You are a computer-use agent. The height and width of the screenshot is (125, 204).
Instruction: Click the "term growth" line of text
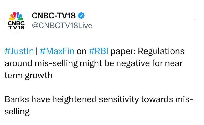[x=28, y=75]
